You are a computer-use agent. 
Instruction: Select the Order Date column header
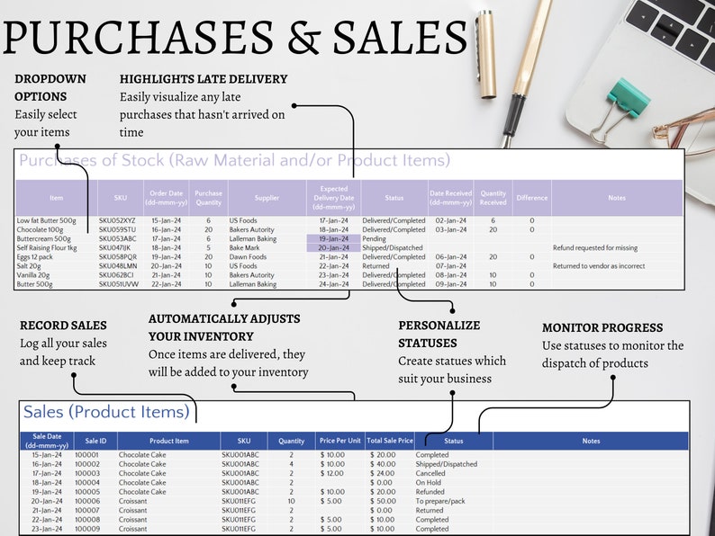tap(166, 198)
